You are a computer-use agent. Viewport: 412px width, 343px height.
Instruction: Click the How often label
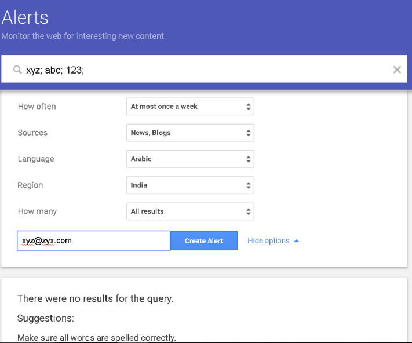tap(37, 107)
